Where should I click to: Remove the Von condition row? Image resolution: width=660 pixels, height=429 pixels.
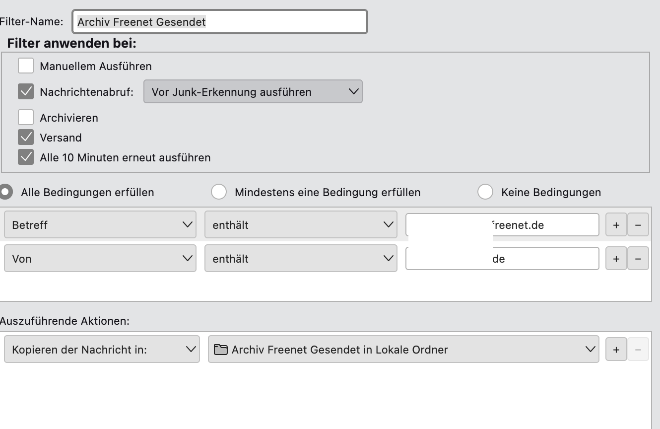pos(638,259)
